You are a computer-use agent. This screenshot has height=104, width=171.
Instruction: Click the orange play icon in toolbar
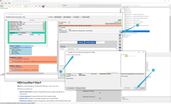pos(5,6)
